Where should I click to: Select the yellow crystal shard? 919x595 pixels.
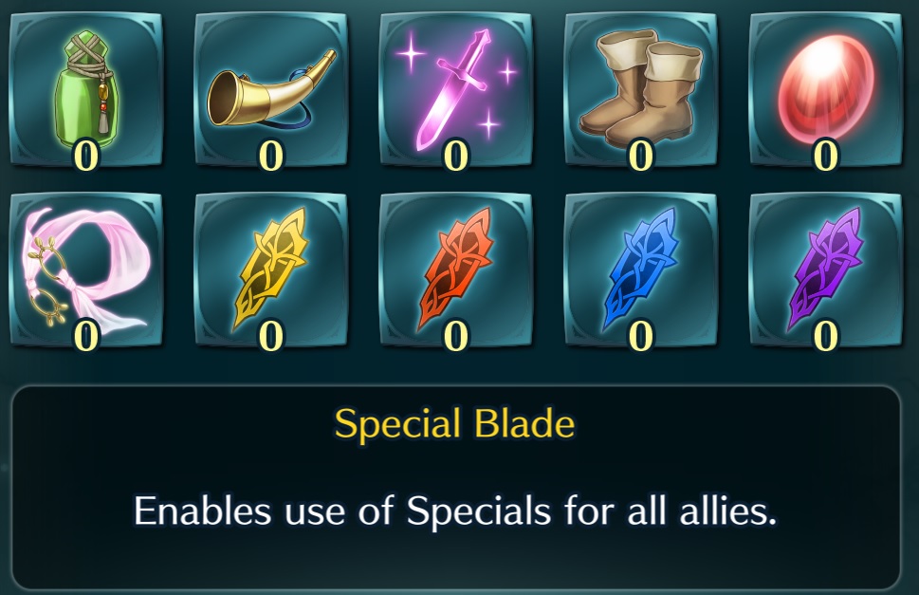point(271,270)
